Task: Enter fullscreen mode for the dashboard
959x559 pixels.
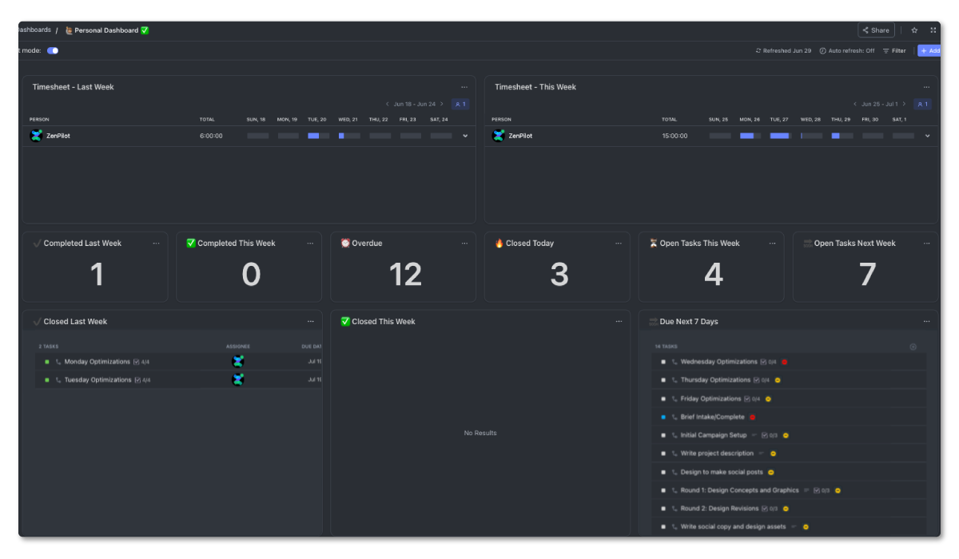Action: tap(933, 30)
